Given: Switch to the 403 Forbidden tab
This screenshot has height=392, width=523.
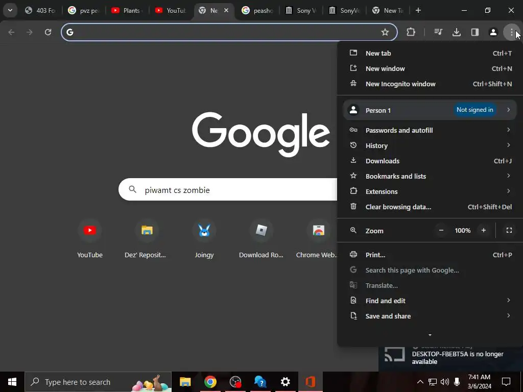Looking at the screenshot, I should (41, 11).
